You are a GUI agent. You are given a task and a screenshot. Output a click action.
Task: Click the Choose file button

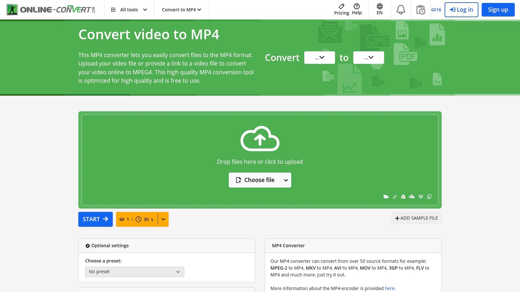point(255,180)
